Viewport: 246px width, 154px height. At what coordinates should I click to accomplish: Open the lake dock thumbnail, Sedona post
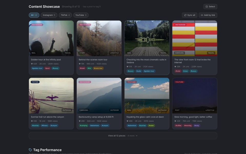(147, 38)
